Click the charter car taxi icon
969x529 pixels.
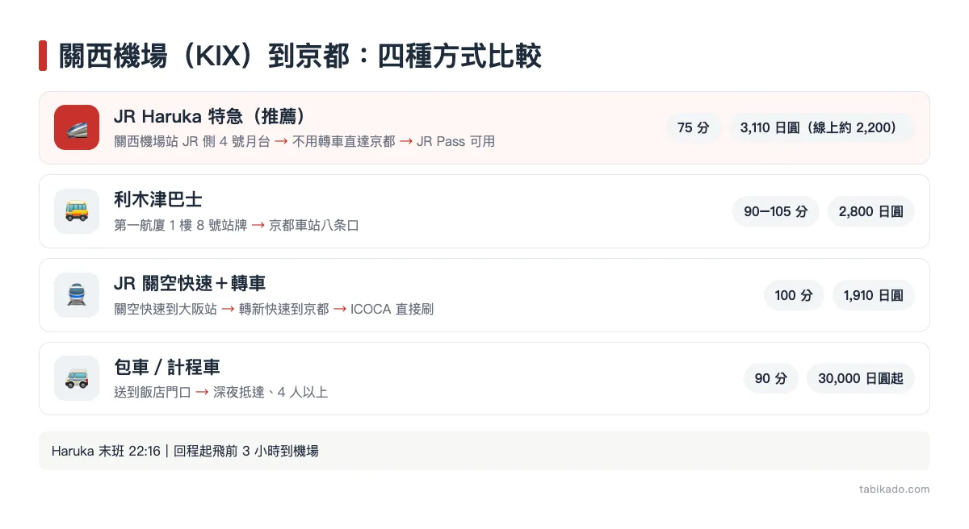[77, 378]
